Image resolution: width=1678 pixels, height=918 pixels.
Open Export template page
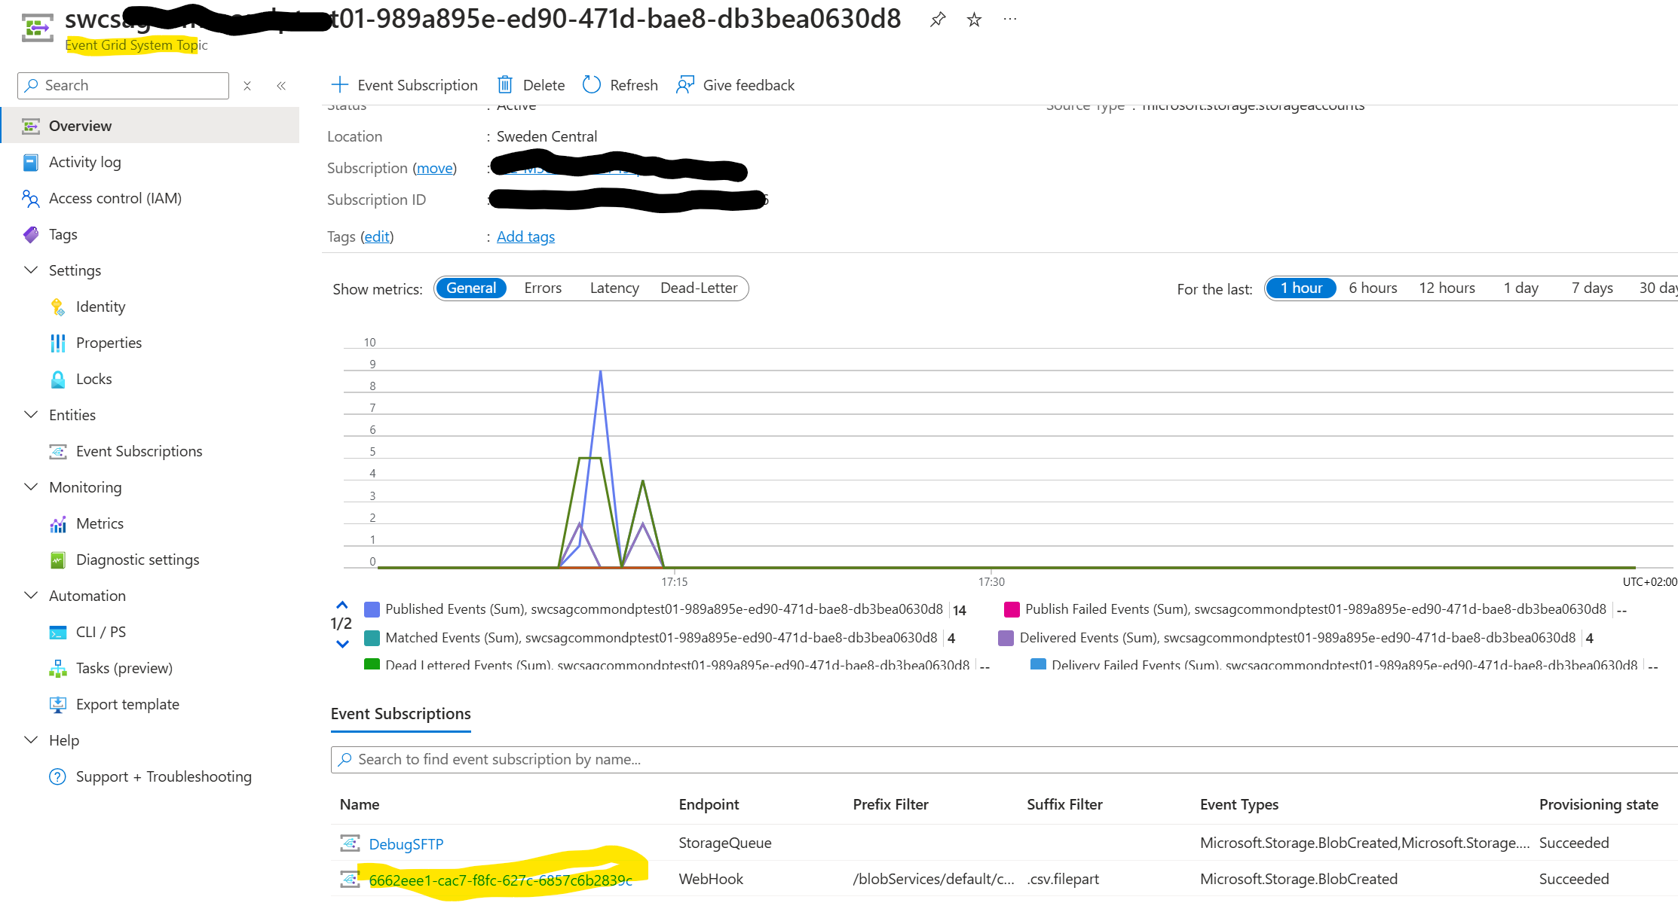point(127,705)
